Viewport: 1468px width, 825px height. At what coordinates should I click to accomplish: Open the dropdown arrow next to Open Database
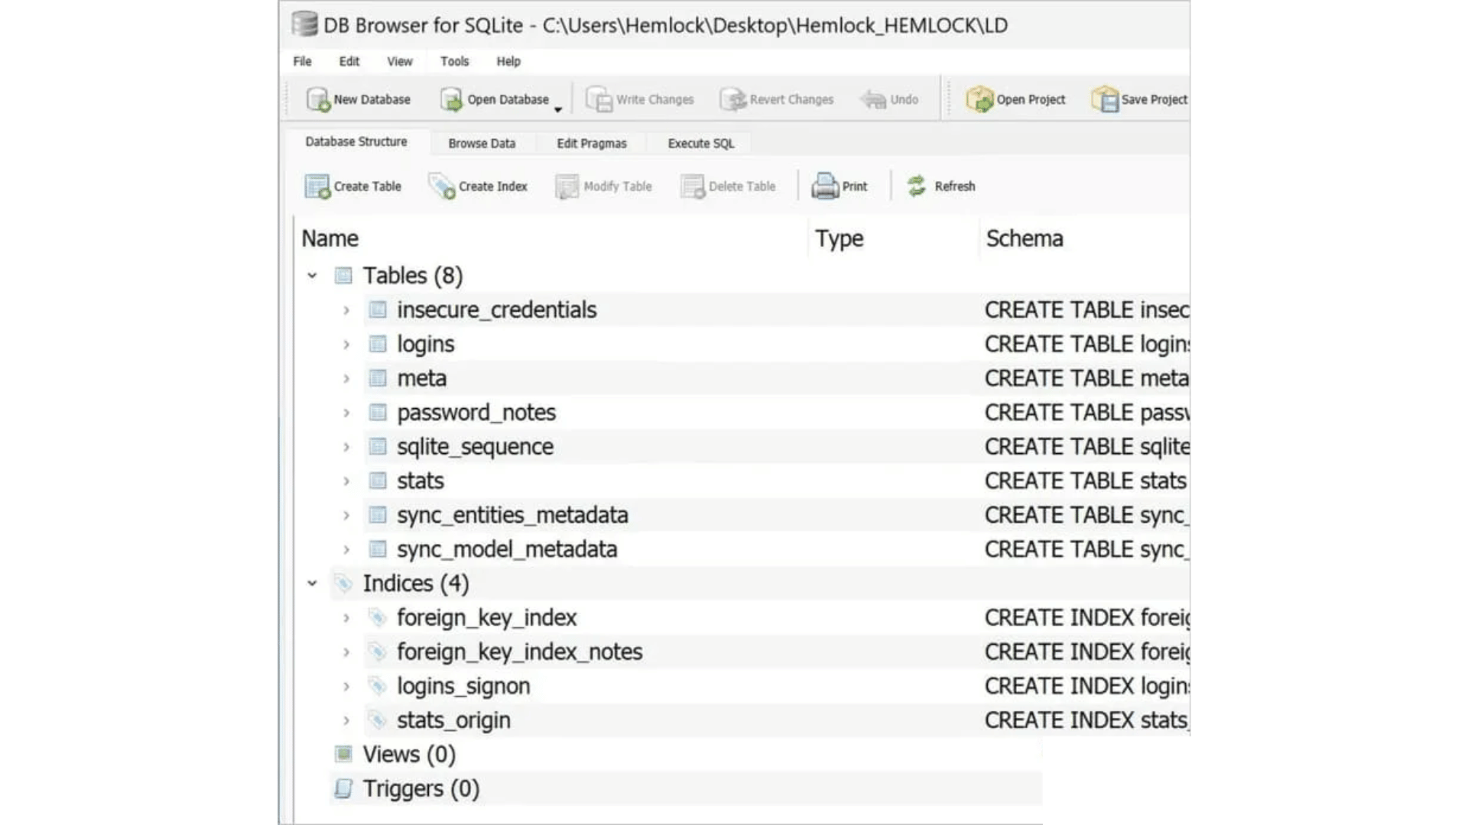point(558,109)
